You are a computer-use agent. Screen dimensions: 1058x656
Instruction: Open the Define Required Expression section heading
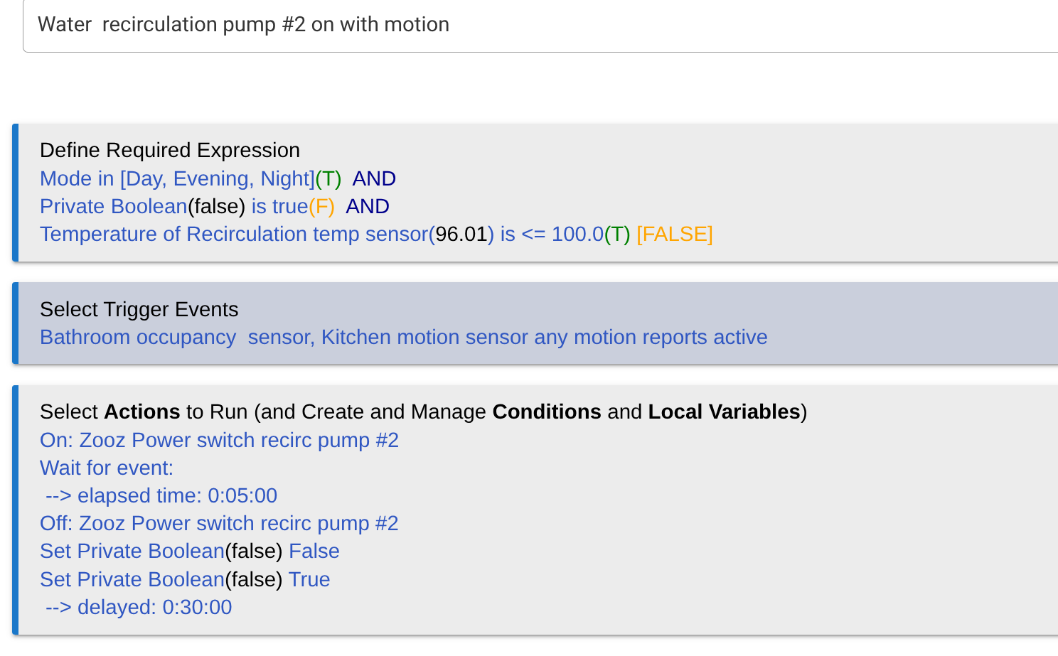coord(170,150)
